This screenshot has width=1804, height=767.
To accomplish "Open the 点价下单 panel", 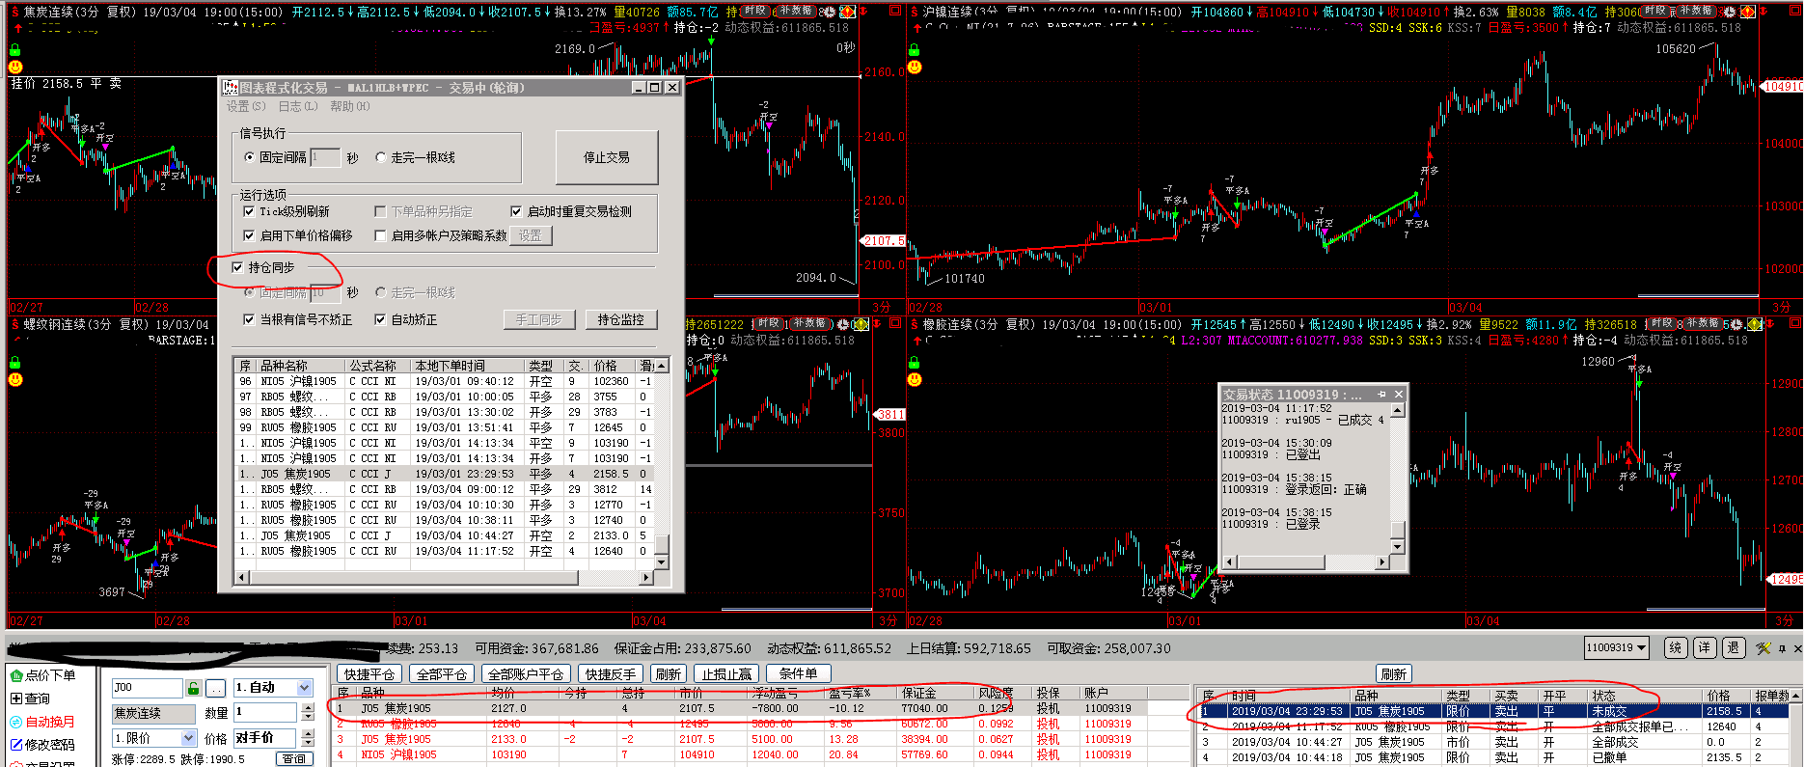I will coord(41,675).
